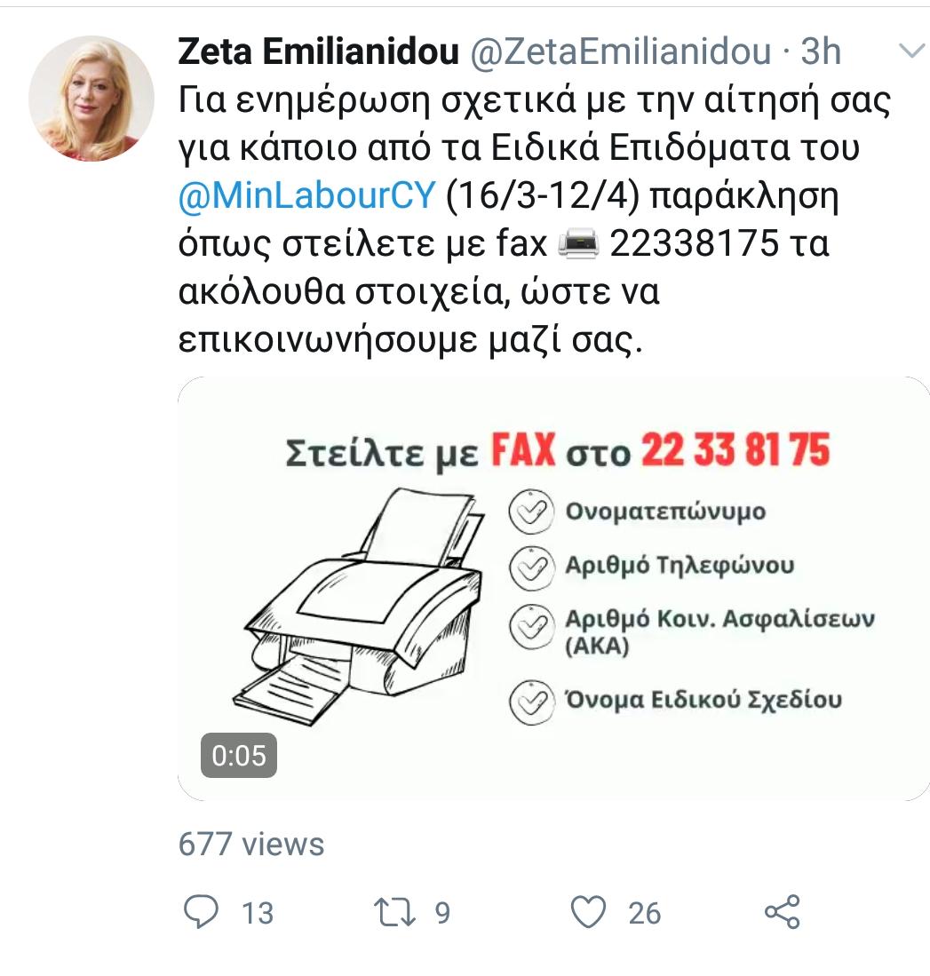Screen dimensions: 930x976
Task: Click the Zeta Emilianidou display name
Action: (x=319, y=51)
